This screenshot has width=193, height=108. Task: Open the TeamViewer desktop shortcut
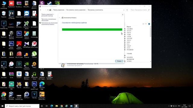click(x=27, y=14)
